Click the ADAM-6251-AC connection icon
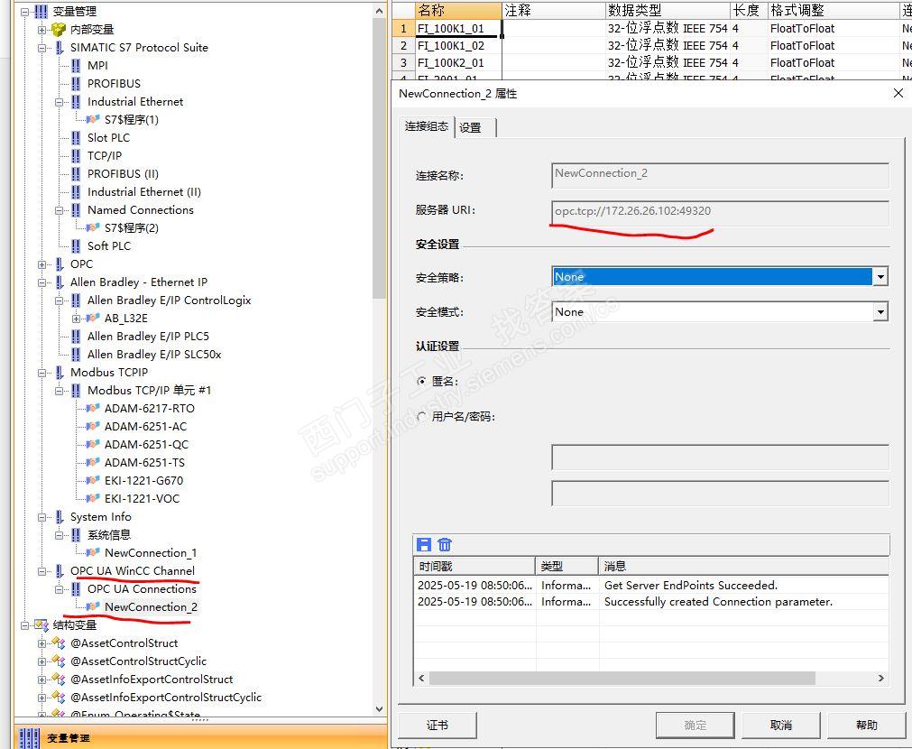 coord(93,427)
